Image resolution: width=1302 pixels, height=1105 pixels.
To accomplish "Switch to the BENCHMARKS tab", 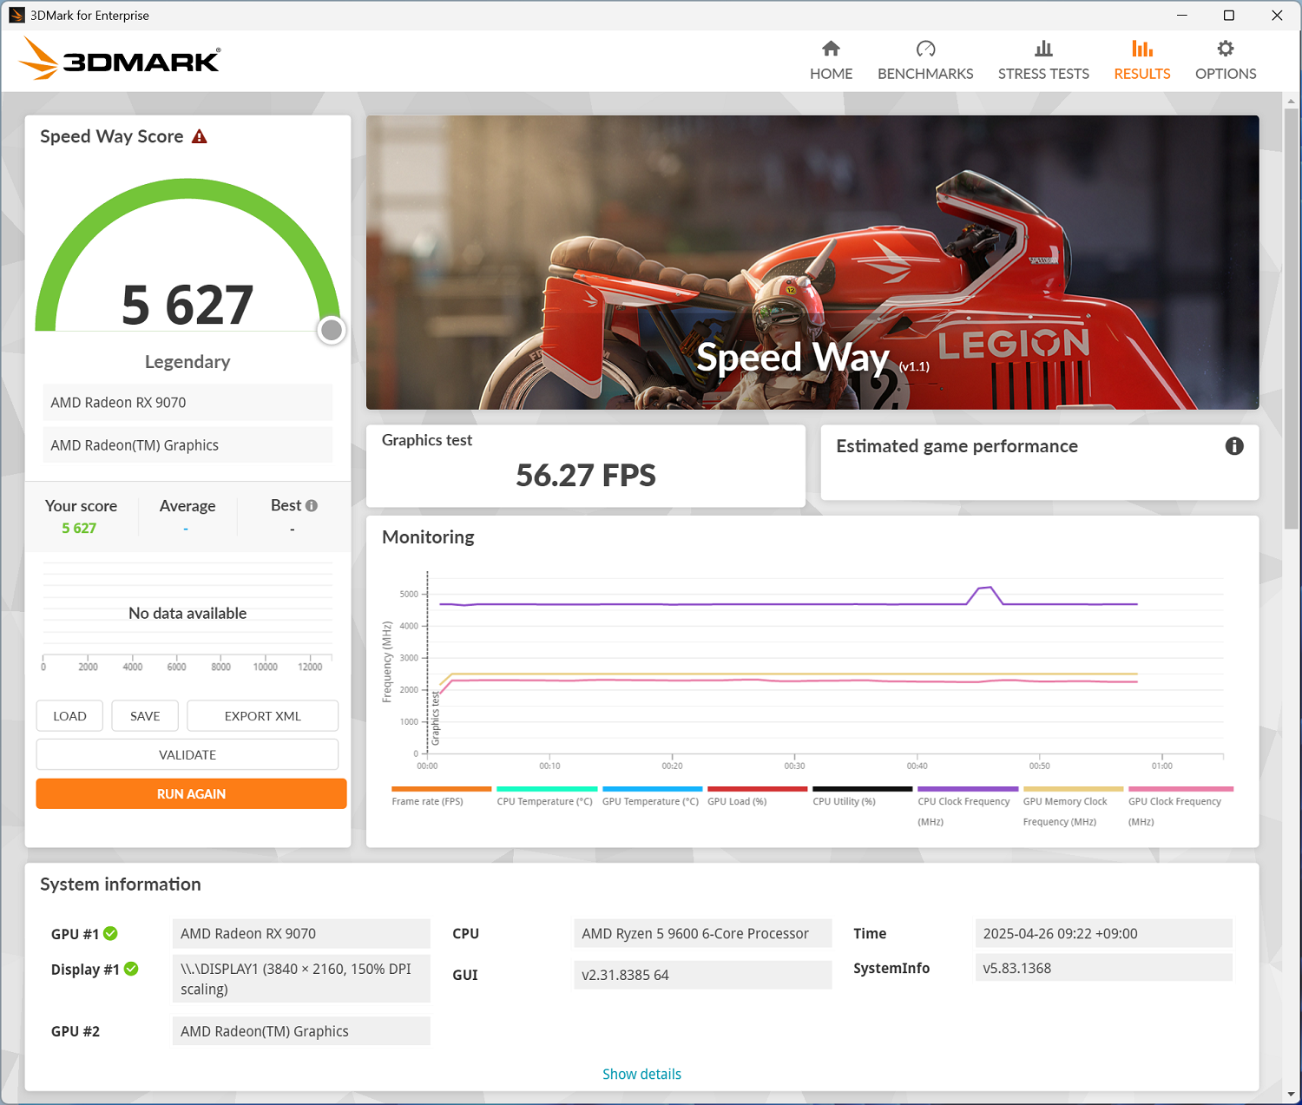I will tap(925, 61).
